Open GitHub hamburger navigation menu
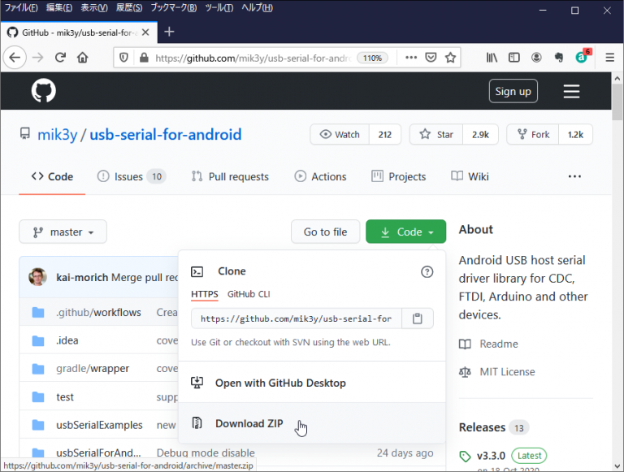Viewport: 624px width, 472px height. click(571, 91)
